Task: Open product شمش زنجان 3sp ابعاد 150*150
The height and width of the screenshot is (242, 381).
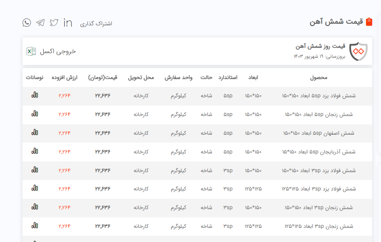Action: (319, 207)
